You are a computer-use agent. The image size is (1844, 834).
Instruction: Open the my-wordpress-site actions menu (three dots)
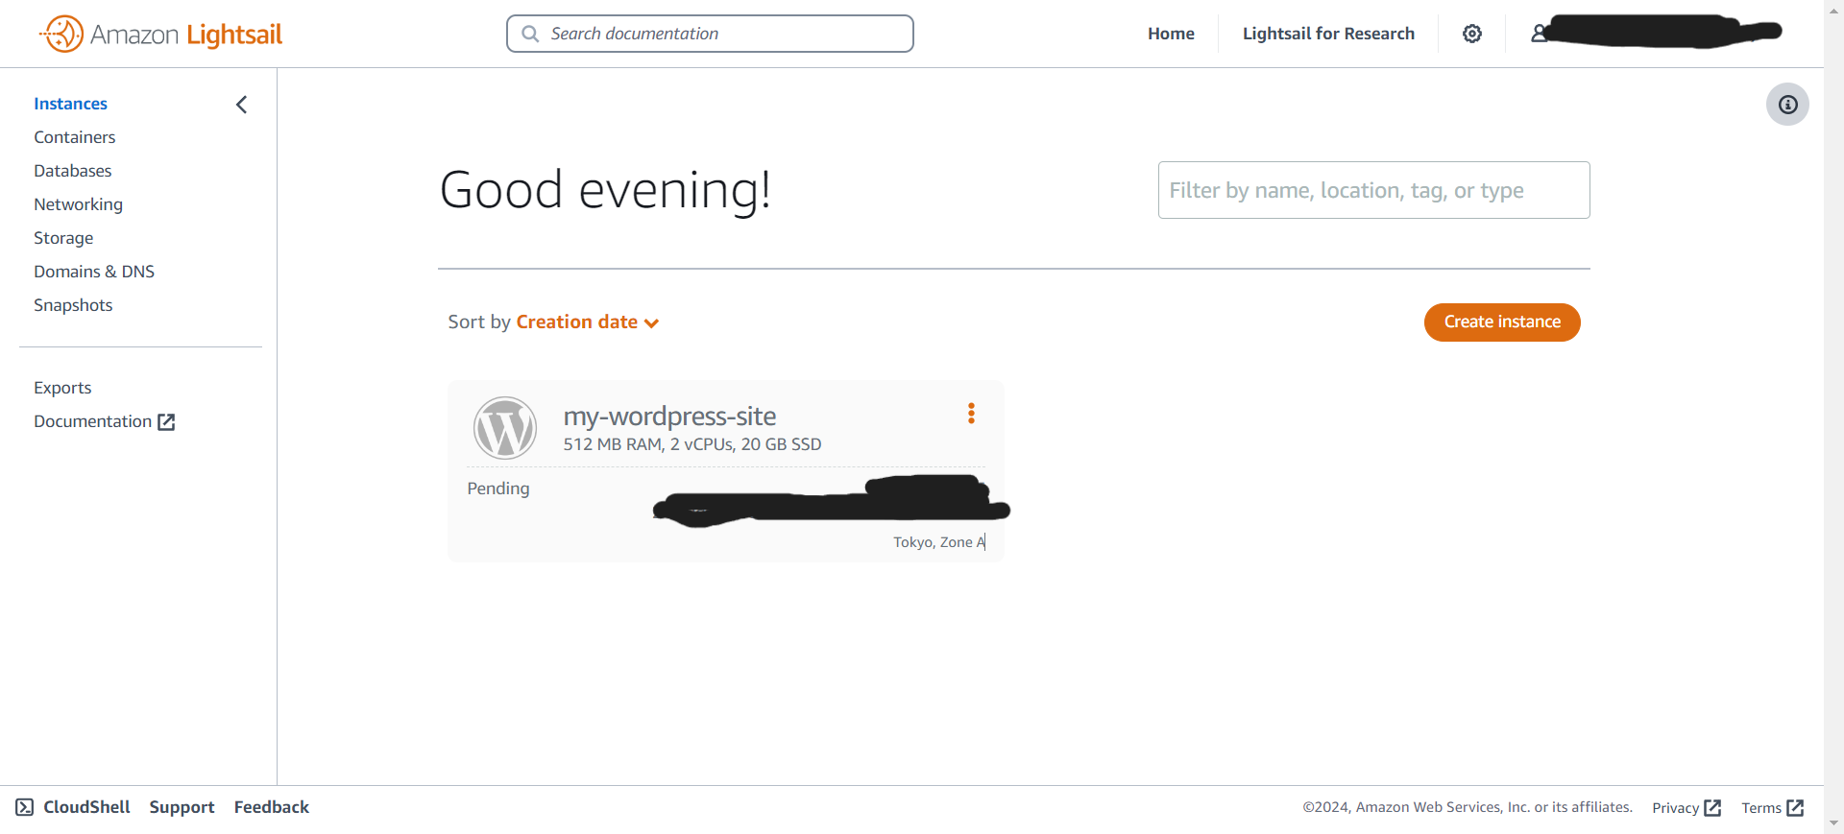tap(971, 414)
